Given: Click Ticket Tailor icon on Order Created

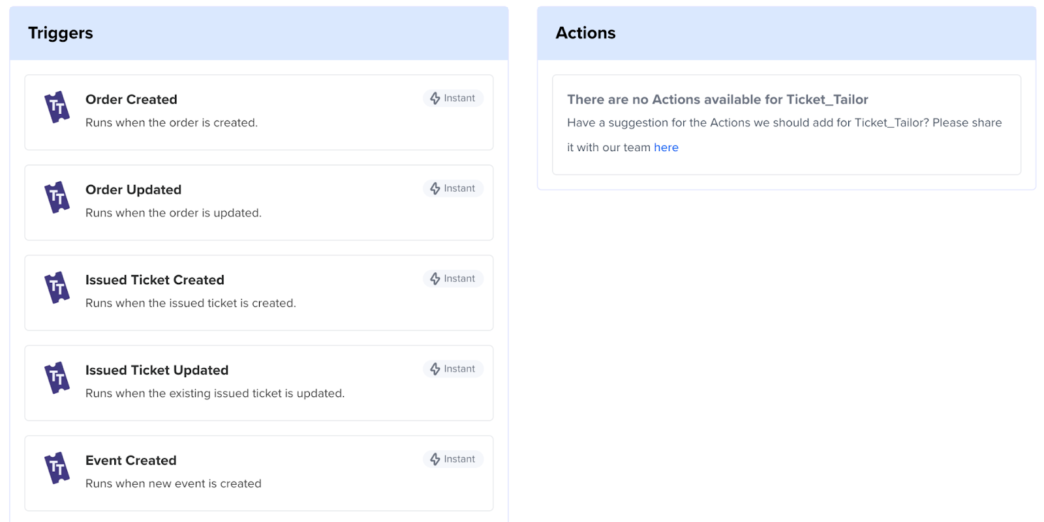Looking at the screenshot, I should tap(57, 107).
